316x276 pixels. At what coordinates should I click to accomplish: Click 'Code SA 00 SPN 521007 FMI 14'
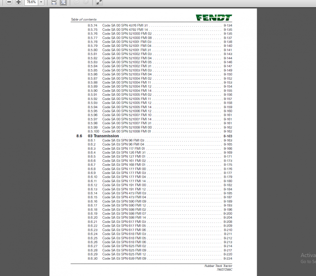127,119
